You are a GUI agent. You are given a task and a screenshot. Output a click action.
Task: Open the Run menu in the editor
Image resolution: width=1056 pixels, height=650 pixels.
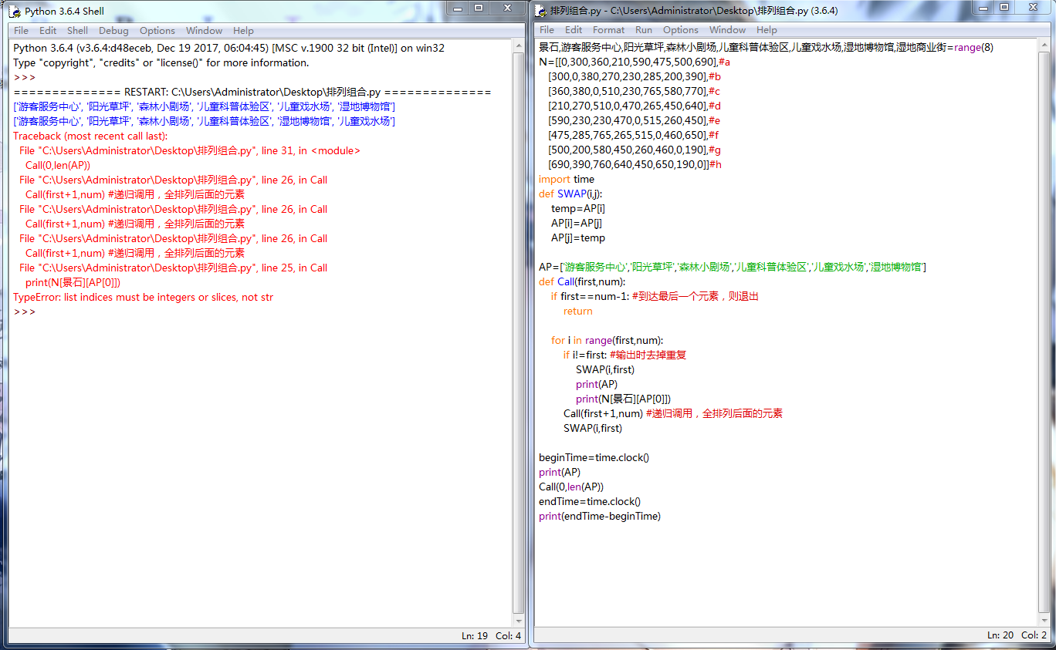644,30
